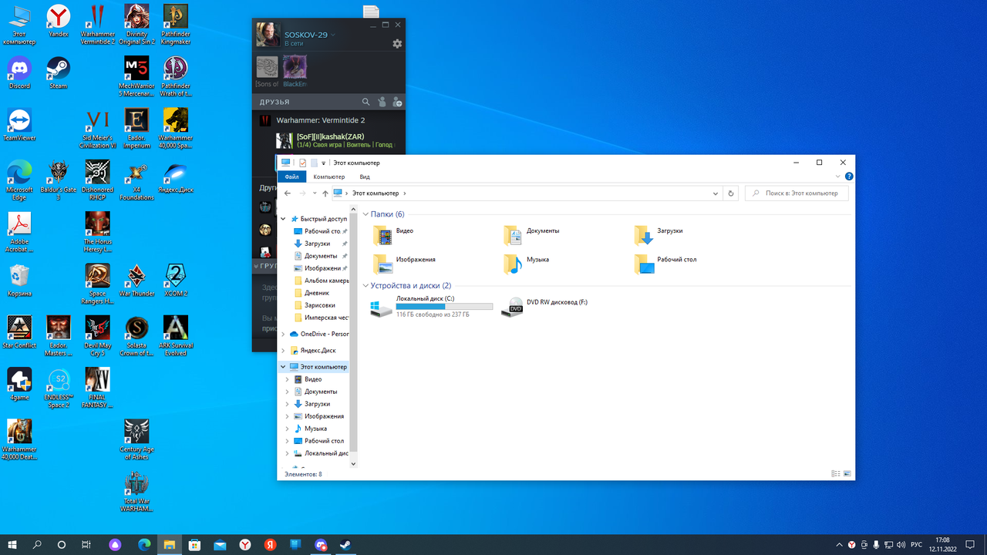Switch to large icons view in Explorer
987x555 pixels.
[847, 473]
